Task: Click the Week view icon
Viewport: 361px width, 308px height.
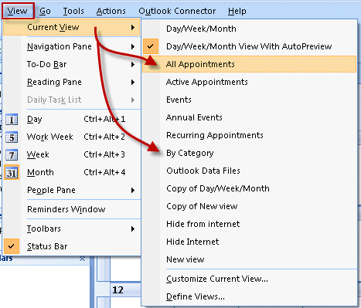Action: [12, 155]
